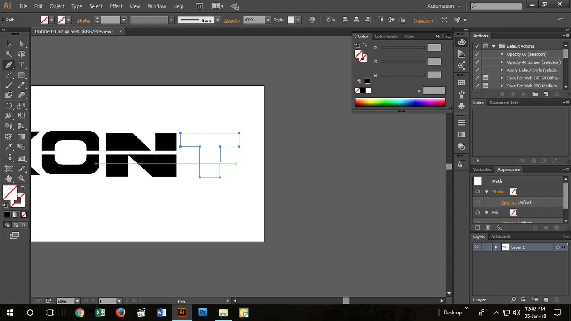The height and width of the screenshot is (321, 571).
Task: Collapse the Default Actions folder
Action: 494,46
